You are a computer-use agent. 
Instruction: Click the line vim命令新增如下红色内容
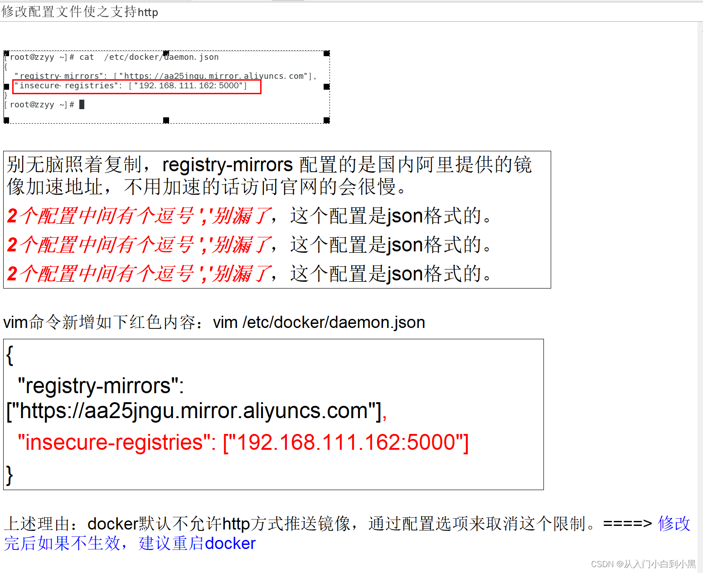click(214, 322)
